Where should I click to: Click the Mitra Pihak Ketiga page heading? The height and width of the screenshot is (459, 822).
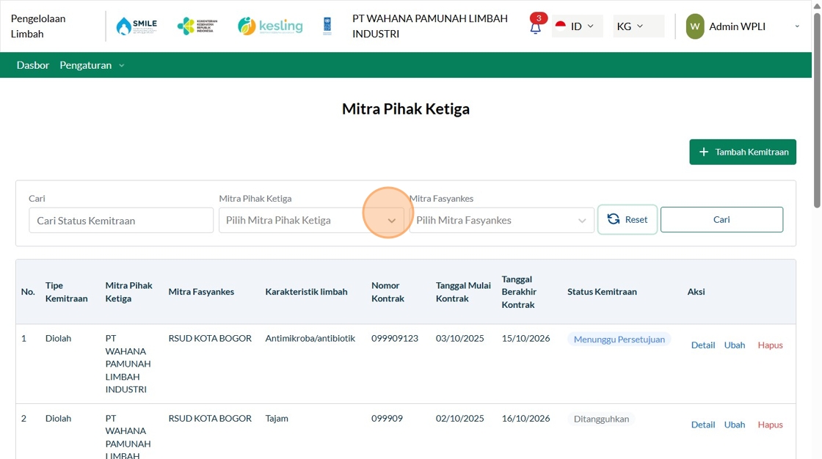(x=406, y=109)
